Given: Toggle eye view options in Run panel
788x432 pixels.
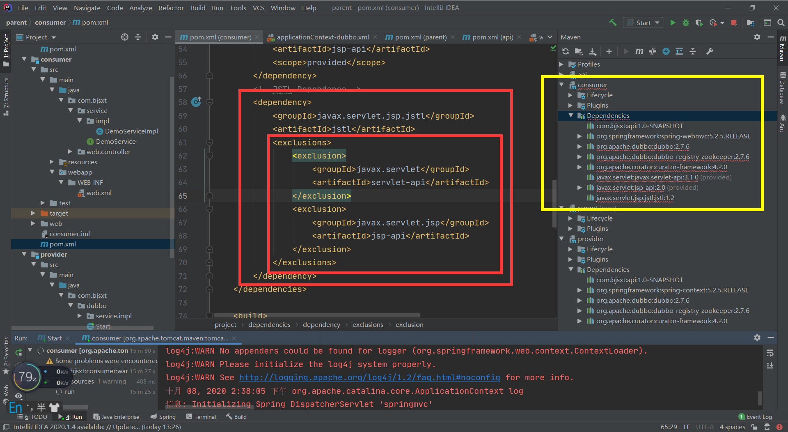Looking at the screenshot, I should click(x=19, y=396).
